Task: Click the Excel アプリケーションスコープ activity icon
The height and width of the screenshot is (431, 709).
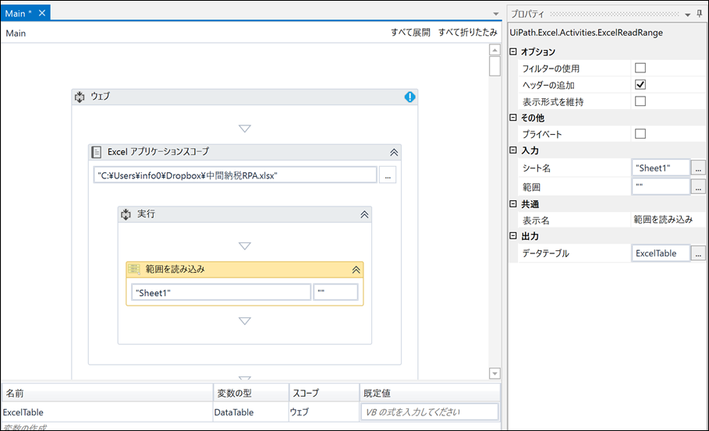Action: pos(96,152)
